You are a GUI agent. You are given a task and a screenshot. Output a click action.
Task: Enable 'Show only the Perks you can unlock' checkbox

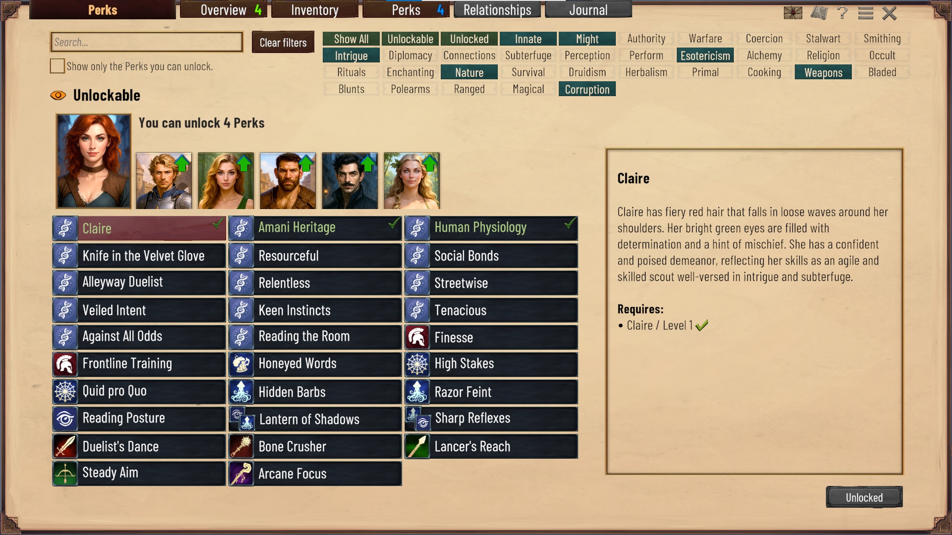pos(57,66)
